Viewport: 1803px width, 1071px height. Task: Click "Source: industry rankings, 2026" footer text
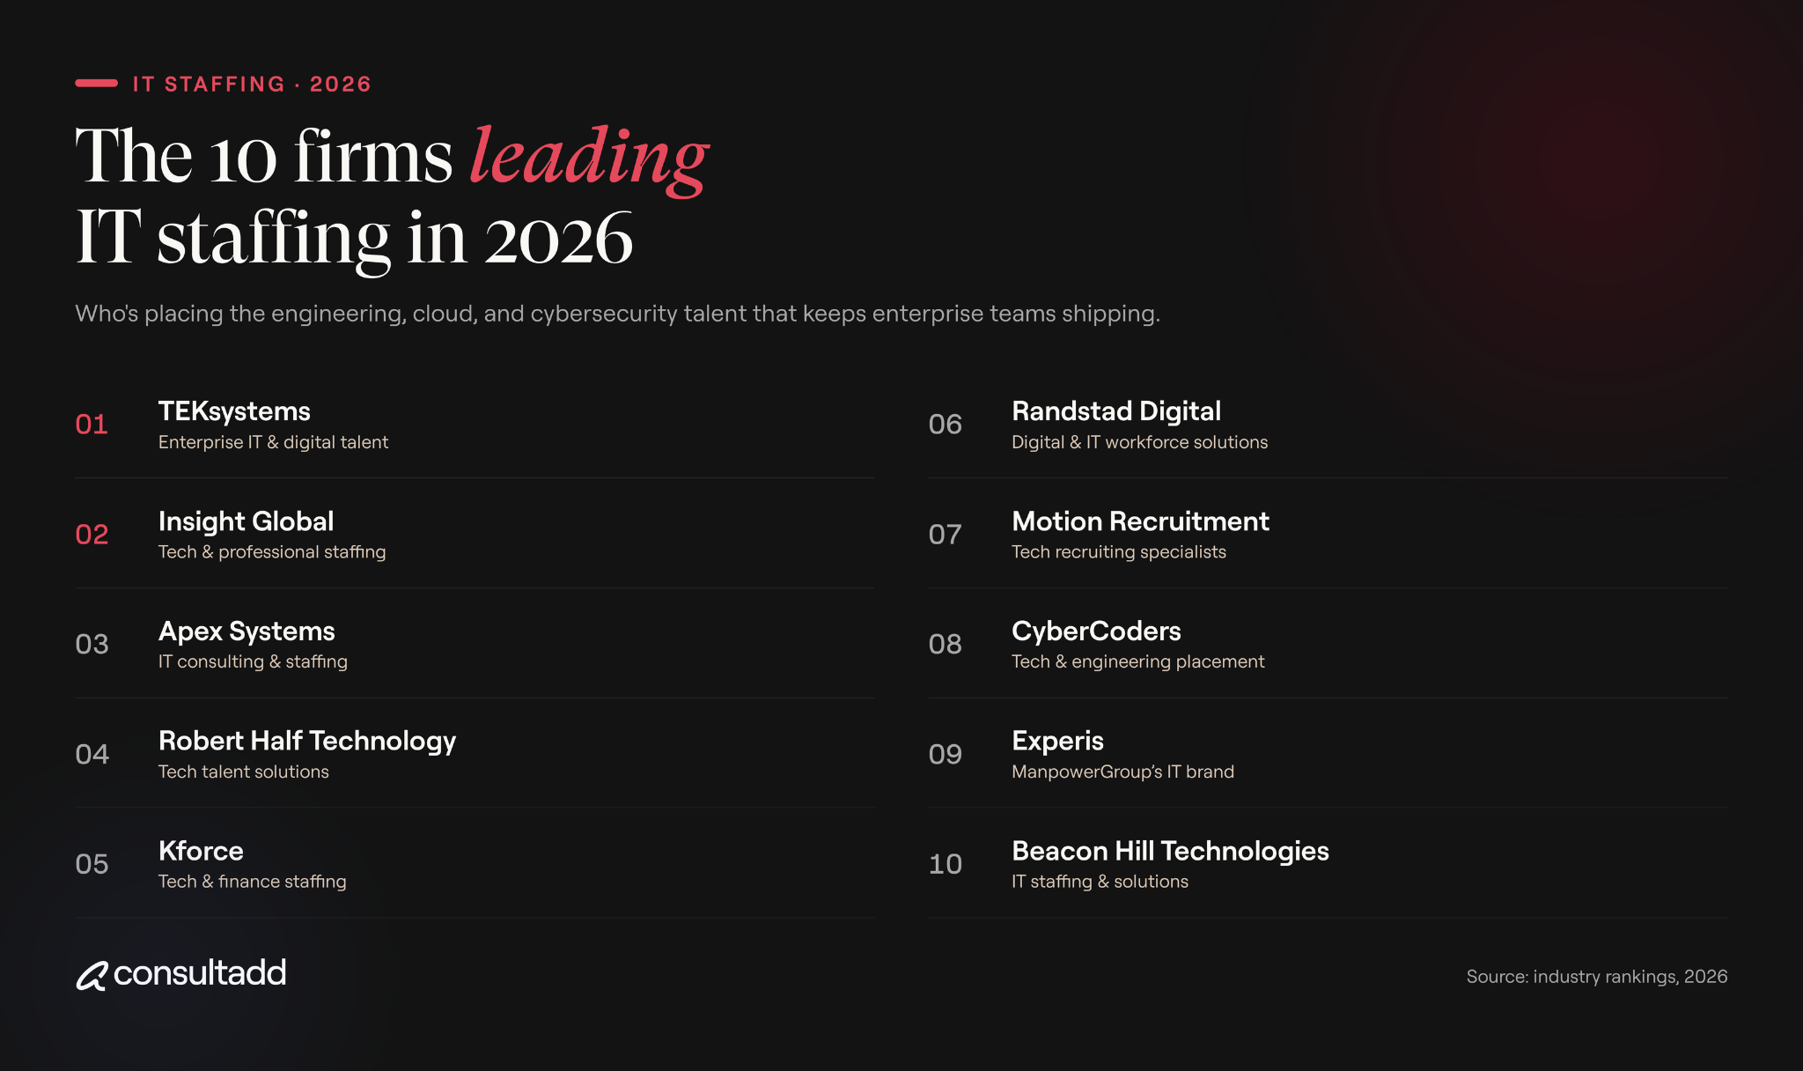[x=1597, y=977]
